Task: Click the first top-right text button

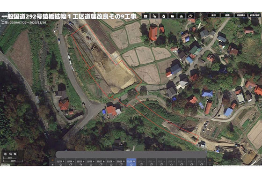Action: coord(213,15)
